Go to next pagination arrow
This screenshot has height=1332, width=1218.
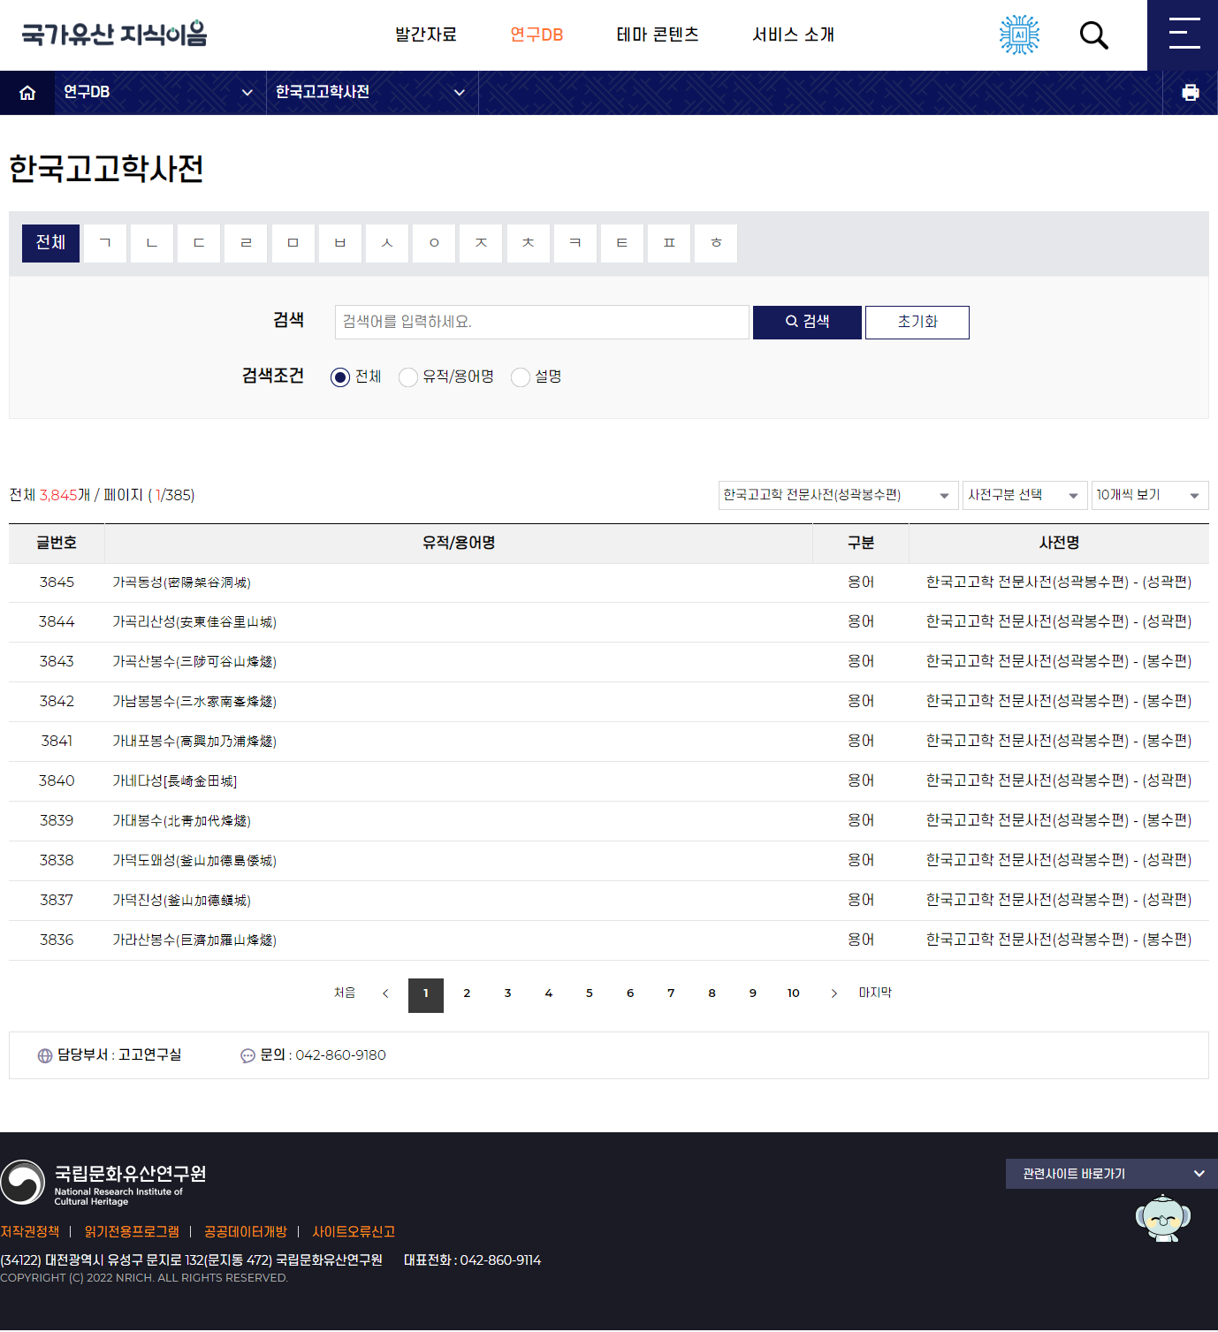[x=834, y=993]
